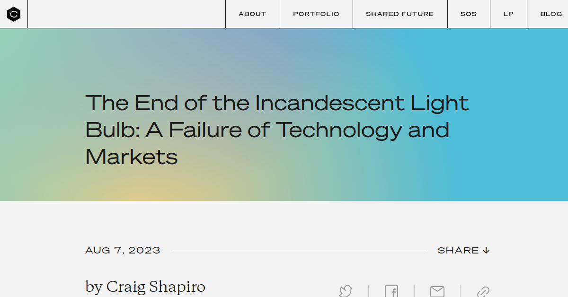Click the headline text 'The End of the Incandescent Light'
This screenshot has width=568, height=297.
(x=277, y=103)
